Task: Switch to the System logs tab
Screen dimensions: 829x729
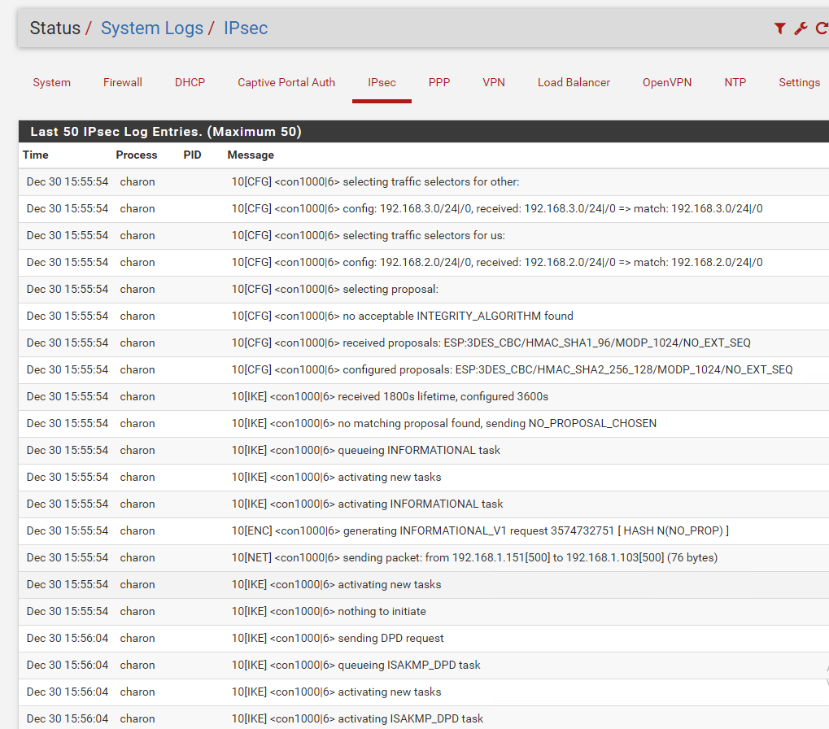Action: pos(51,82)
